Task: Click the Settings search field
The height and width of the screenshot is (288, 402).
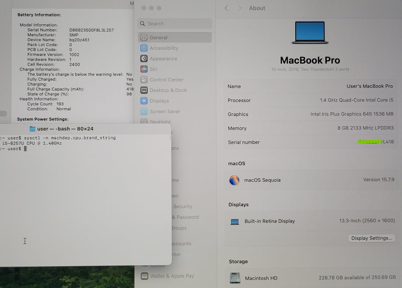Action: click(175, 24)
